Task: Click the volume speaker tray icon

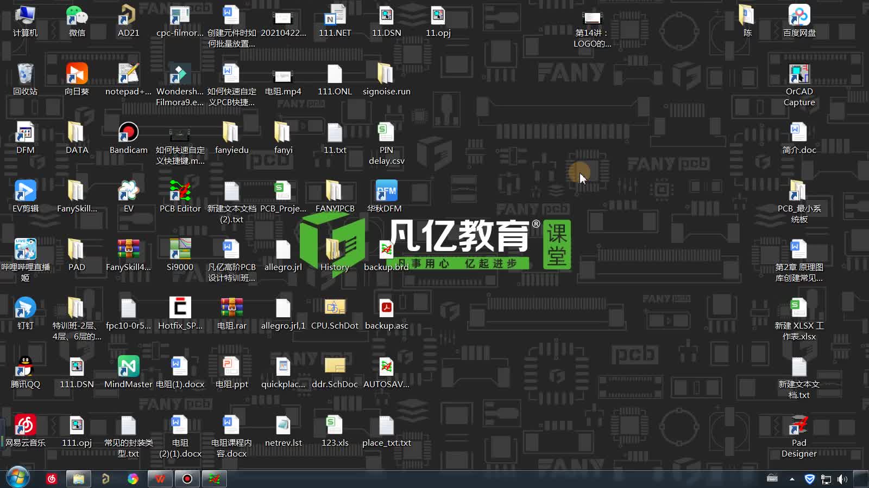Action: (842, 479)
